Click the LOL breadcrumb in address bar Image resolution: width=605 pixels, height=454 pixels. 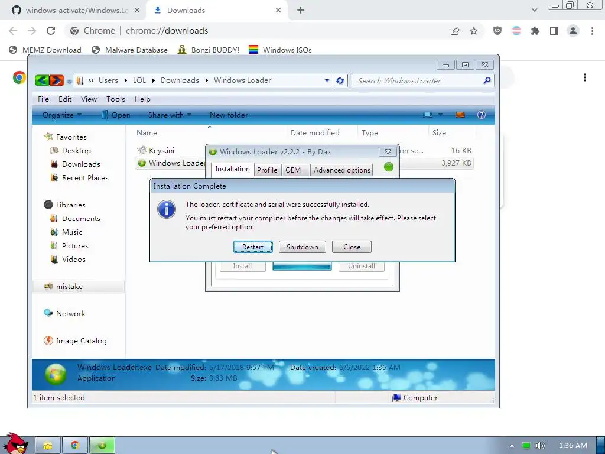(139, 80)
